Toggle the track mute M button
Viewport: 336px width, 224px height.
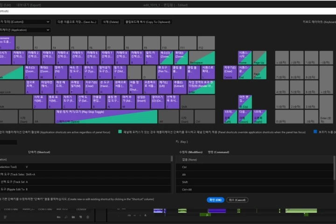tap(134, 215)
